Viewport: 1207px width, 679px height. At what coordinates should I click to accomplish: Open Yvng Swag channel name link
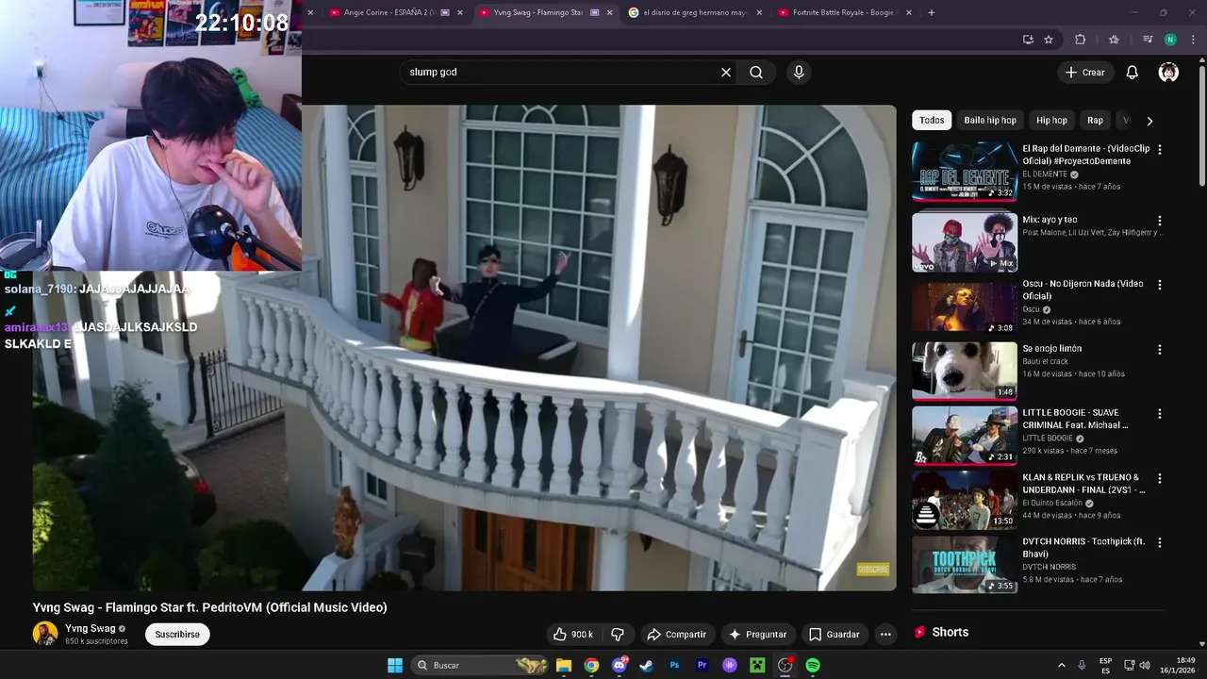click(91, 628)
